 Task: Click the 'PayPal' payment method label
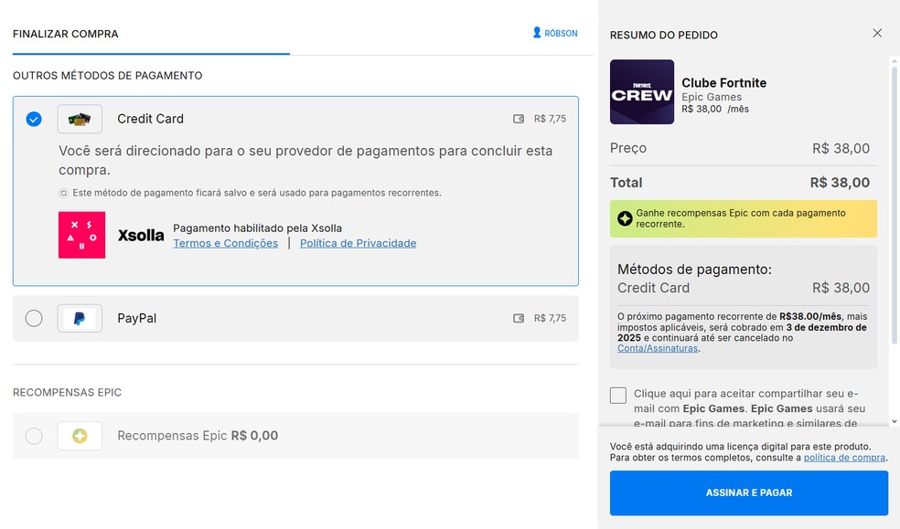pyautogui.click(x=136, y=318)
